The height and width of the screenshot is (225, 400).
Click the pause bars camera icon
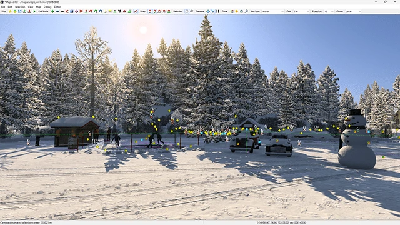(x=217, y=11)
